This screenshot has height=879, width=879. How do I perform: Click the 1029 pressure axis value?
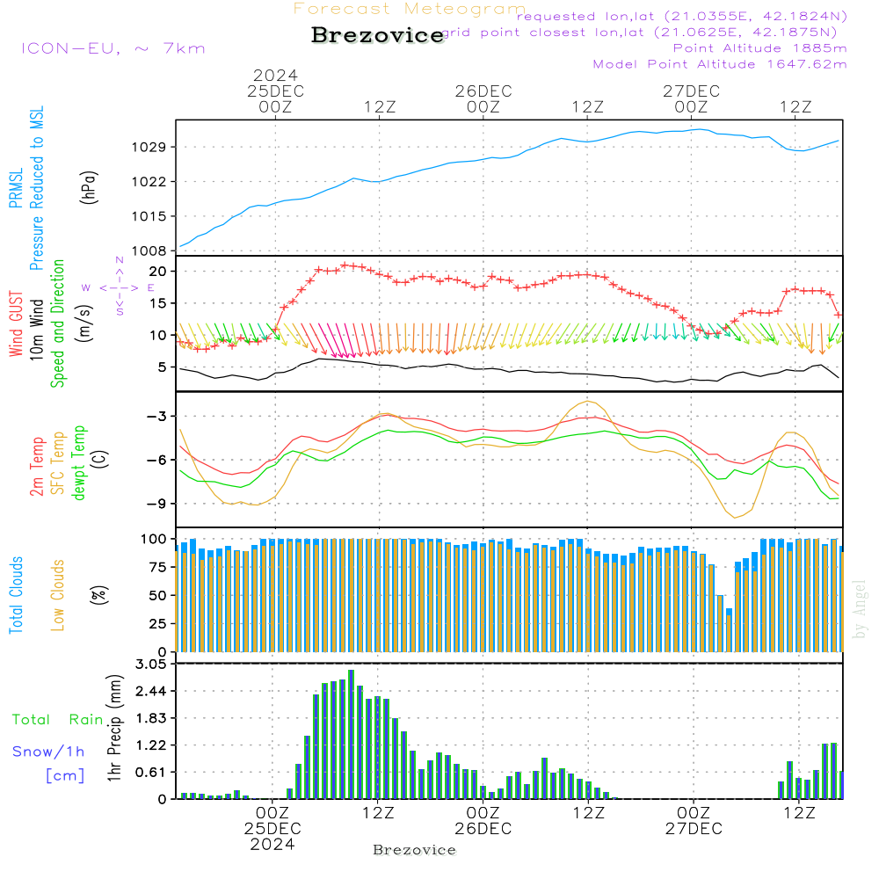point(149,148)
